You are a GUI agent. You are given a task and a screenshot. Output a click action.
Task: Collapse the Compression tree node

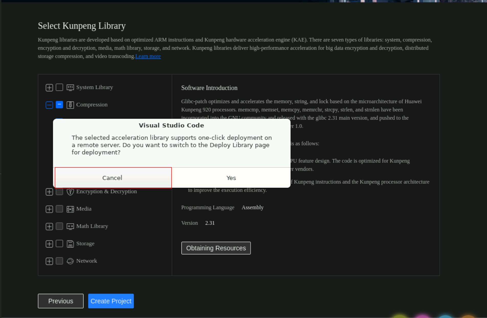pyautogui.click(x=49, y=105)
